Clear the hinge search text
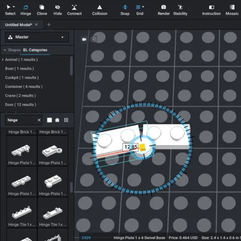The width and height of the screenshot is (241, 241). (x=39, y=120)
